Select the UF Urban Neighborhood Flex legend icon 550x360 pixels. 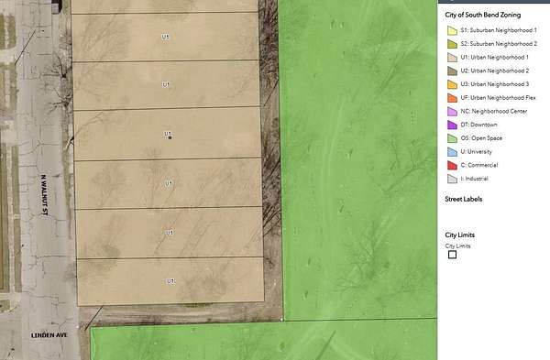pos(452,98)
